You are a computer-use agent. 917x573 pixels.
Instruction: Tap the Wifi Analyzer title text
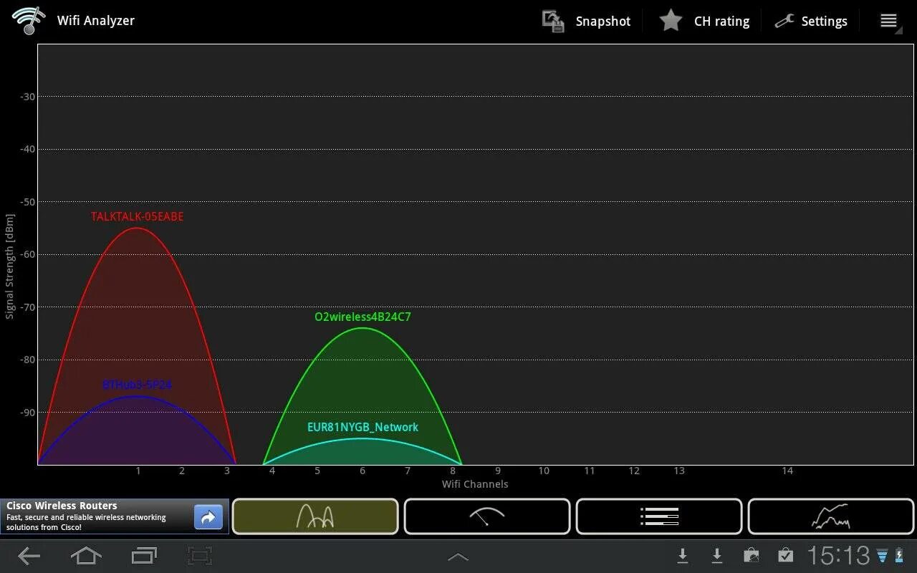coord(96,21)
